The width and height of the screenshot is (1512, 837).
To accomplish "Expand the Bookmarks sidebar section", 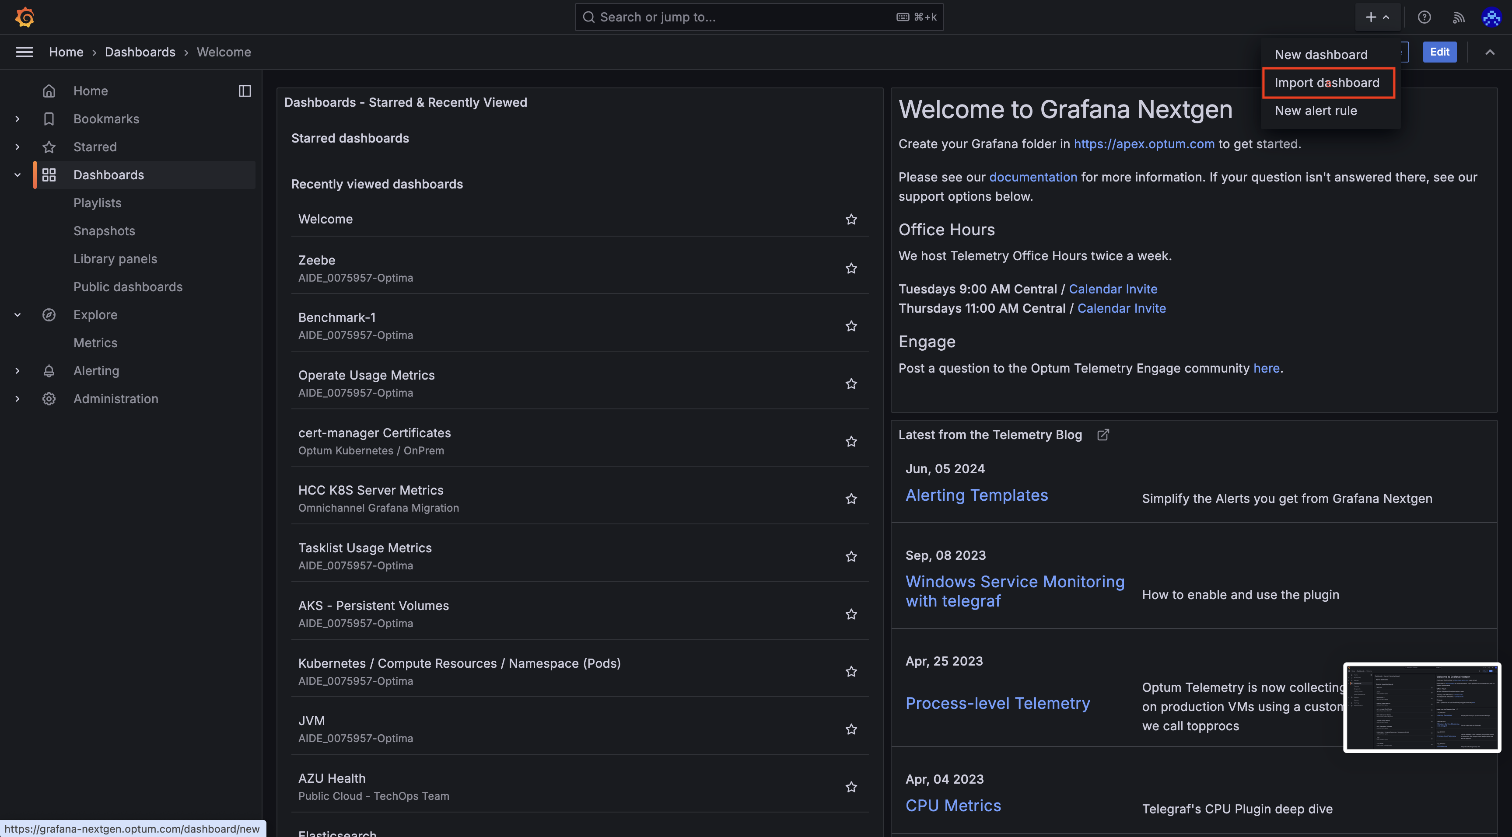I will [x=17, y=119].
